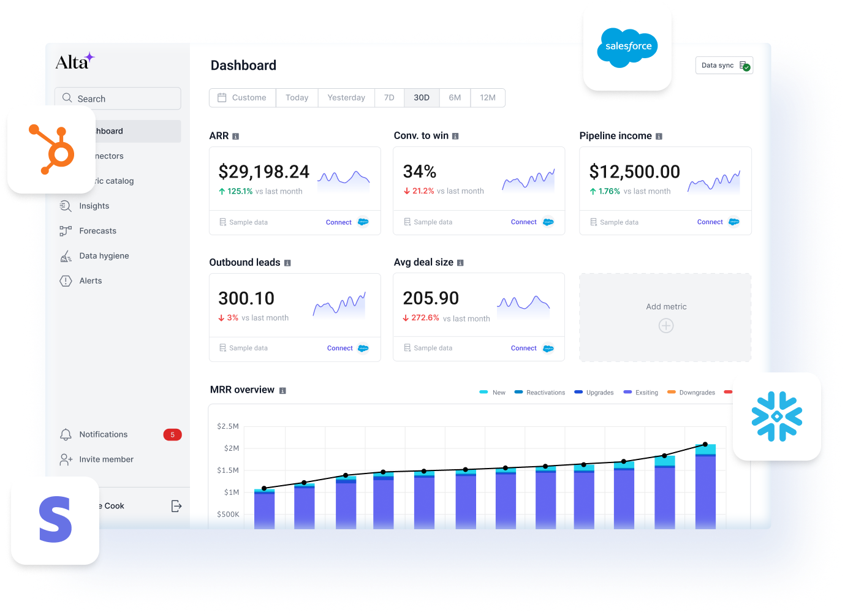Open Insights from the sidebar
This screenshot has width=845, height=615.
tap(94, 206)
